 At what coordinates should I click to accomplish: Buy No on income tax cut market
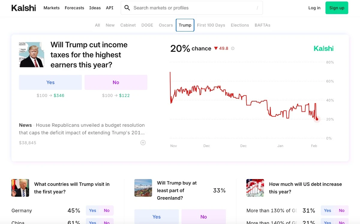(116, 82)
